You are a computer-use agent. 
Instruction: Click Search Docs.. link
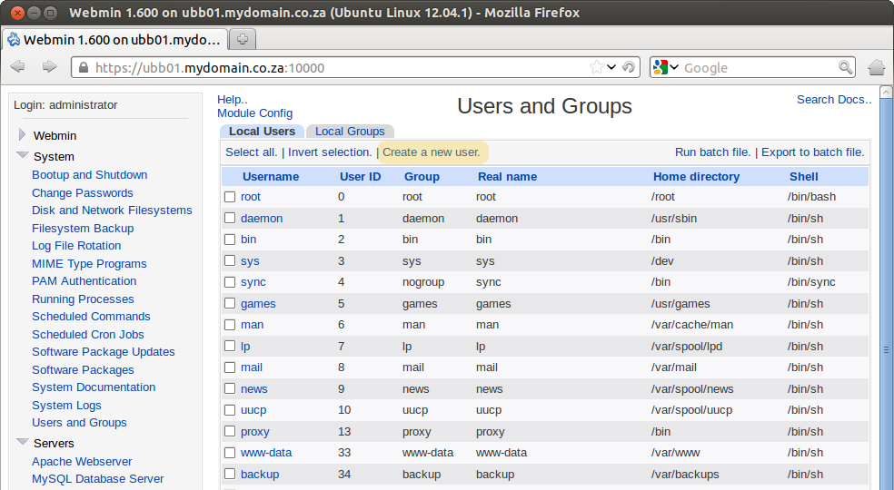point(834,99)
